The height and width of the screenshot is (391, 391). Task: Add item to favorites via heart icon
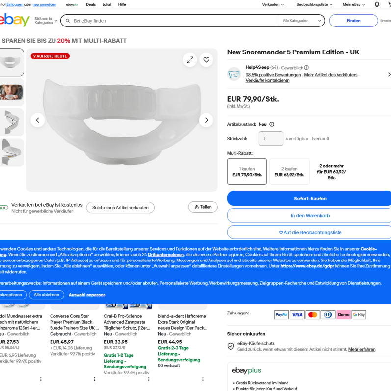(207, 60)
